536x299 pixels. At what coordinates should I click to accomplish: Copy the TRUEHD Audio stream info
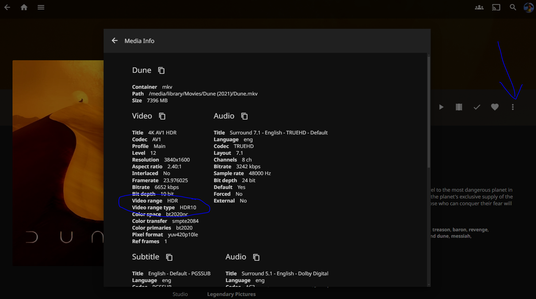pyautogui.click(x=244, y=116)
